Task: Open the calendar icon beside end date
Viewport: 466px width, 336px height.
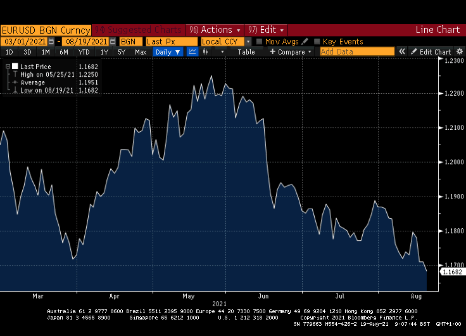Action: pyautogui.click(x=113, y=41)
